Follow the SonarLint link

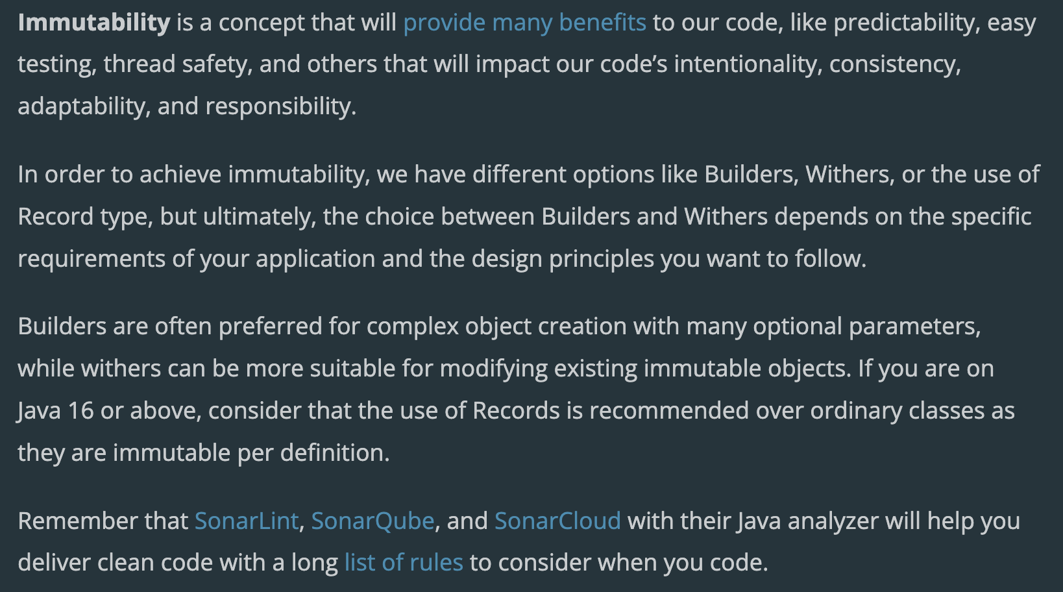click(247, 521)
